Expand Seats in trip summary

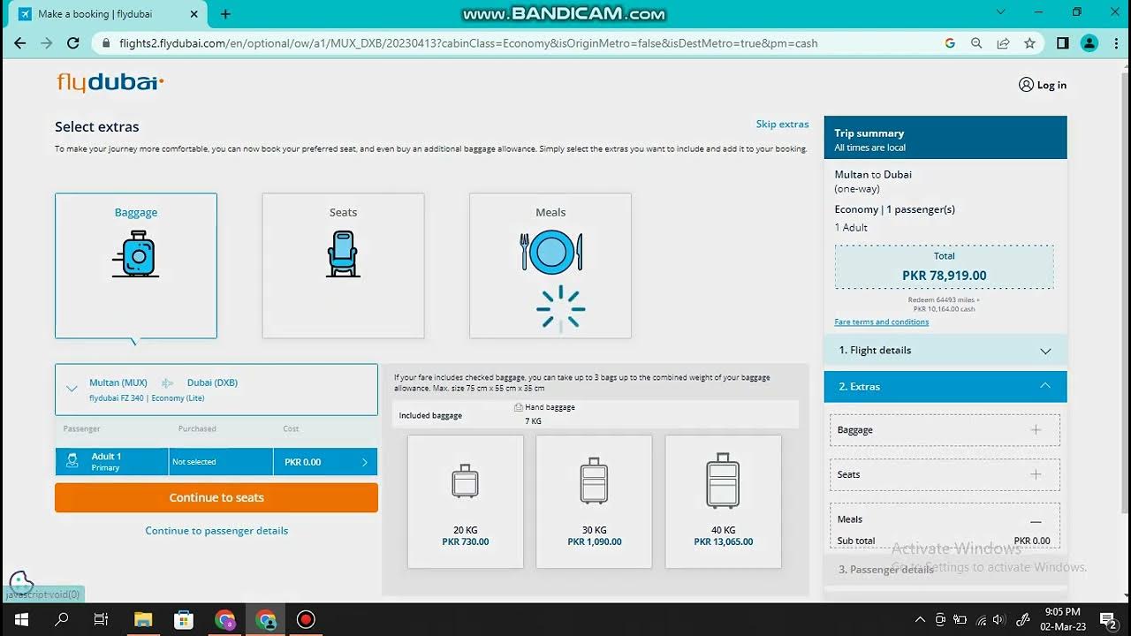(1036, 474)
